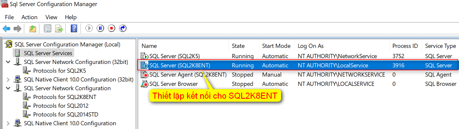Open Properties via the toolbar icon

(x=48, y=28)
